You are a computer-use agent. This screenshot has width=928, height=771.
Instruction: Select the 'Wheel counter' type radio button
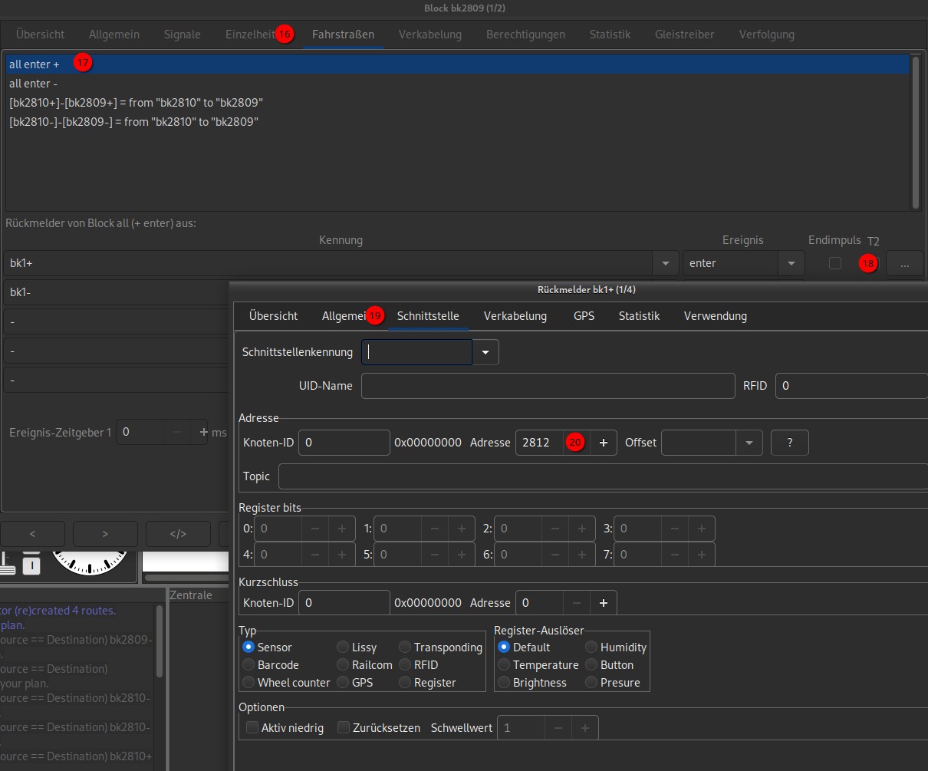(x=248, y=682)
